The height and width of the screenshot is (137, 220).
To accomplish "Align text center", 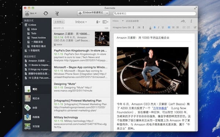I will pyautogui.click(x=173, y=27).
